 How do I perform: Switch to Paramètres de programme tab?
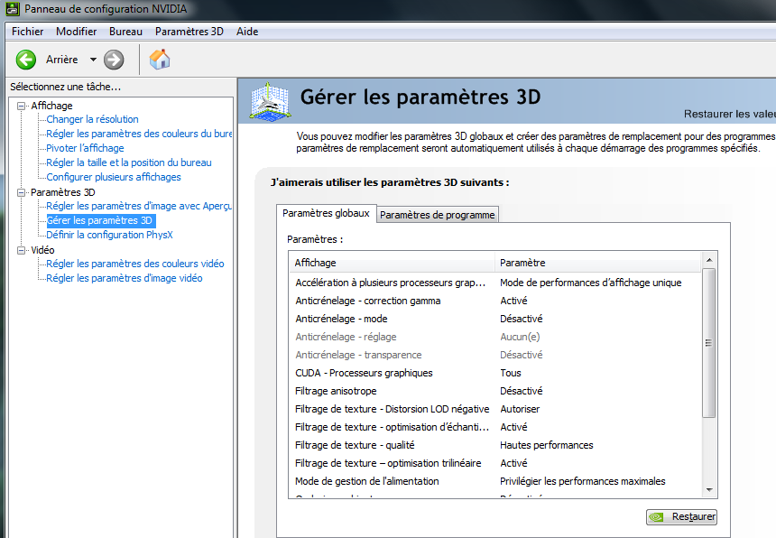437,215
